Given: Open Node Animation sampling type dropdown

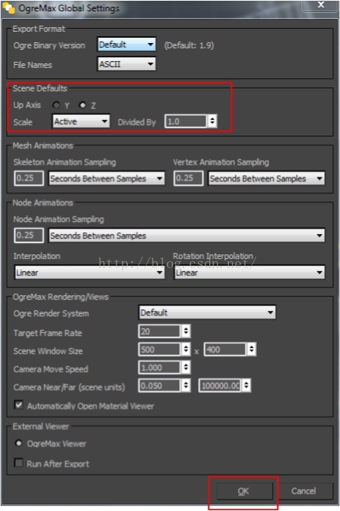Looking at the screenshot, I should (x=187, y=235).
